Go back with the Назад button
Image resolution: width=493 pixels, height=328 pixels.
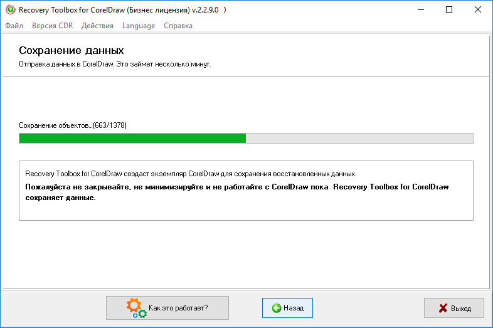coord(287,308)
